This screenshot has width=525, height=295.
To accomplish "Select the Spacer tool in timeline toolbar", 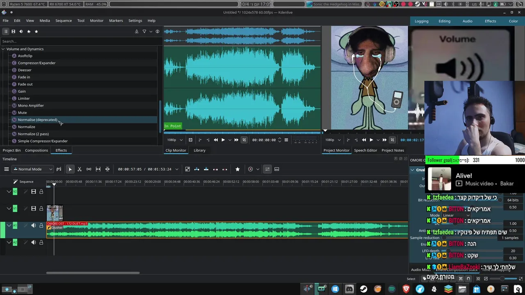I will click(x=89, y=169).
